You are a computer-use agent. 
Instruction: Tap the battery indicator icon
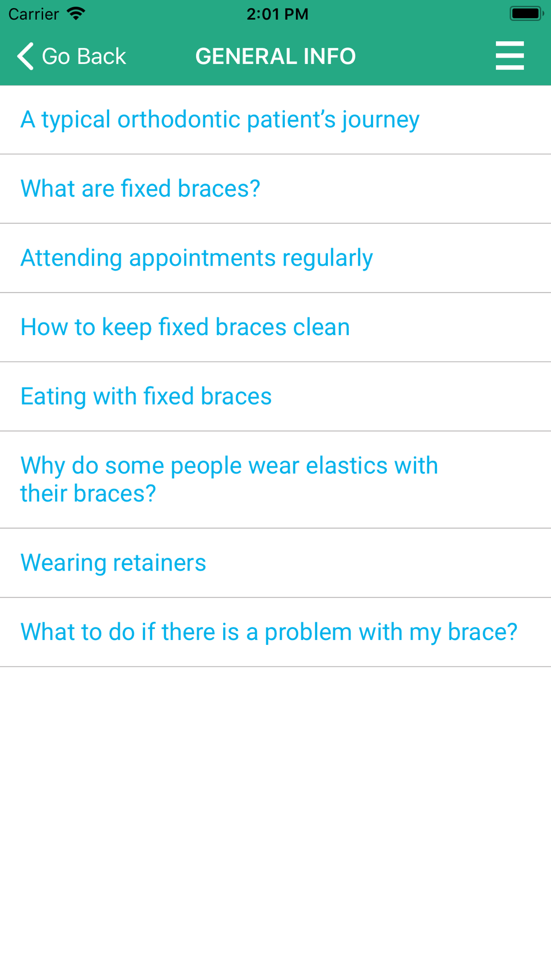[527, 13]
